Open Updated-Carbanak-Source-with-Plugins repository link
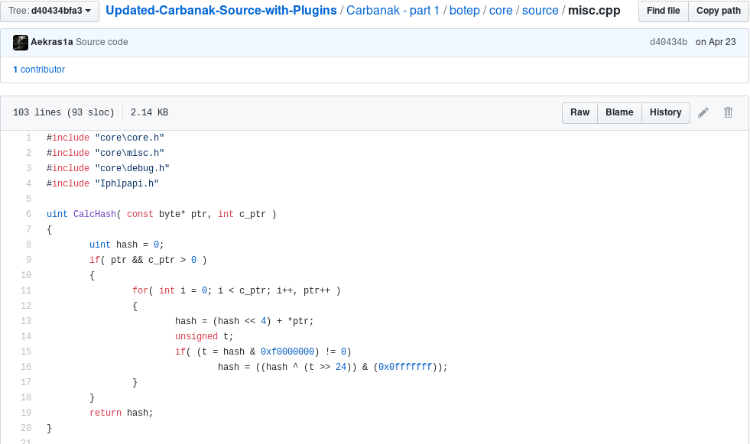This screenshot has width=750, height=444. [x=221, y=11]
